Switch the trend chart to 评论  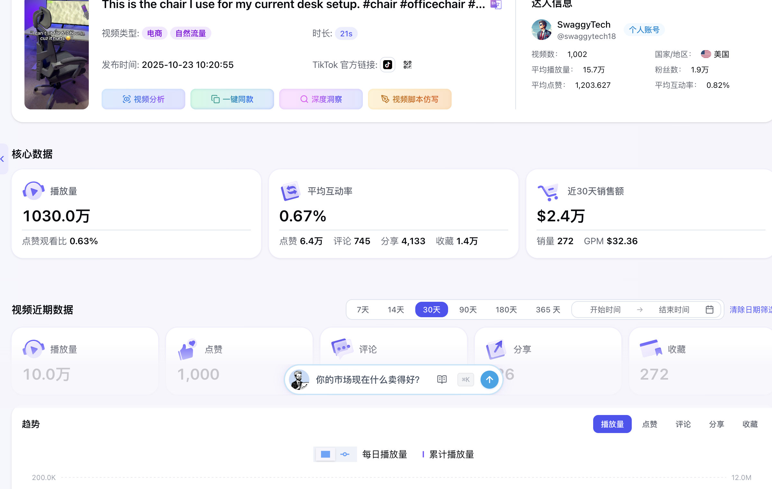pyautogui.click(x=683, y=424)
